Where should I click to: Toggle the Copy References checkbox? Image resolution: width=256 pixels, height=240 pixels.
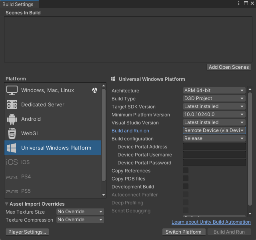pos(186,170)
